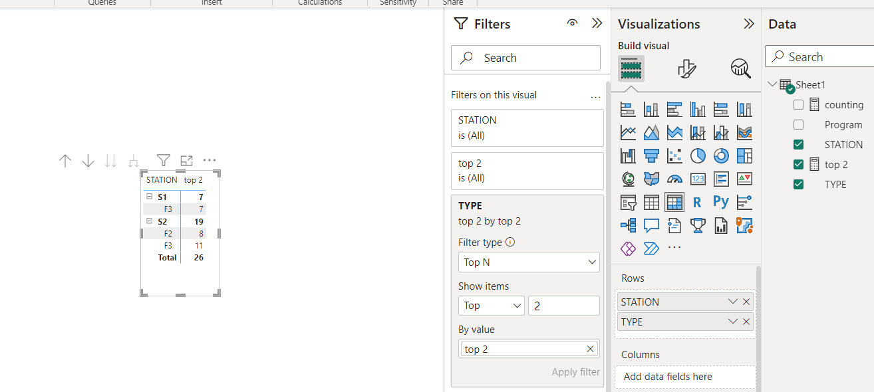Collapse the Sheet1 table tree
Screen dimensions: 874x392
coord(772,84)
